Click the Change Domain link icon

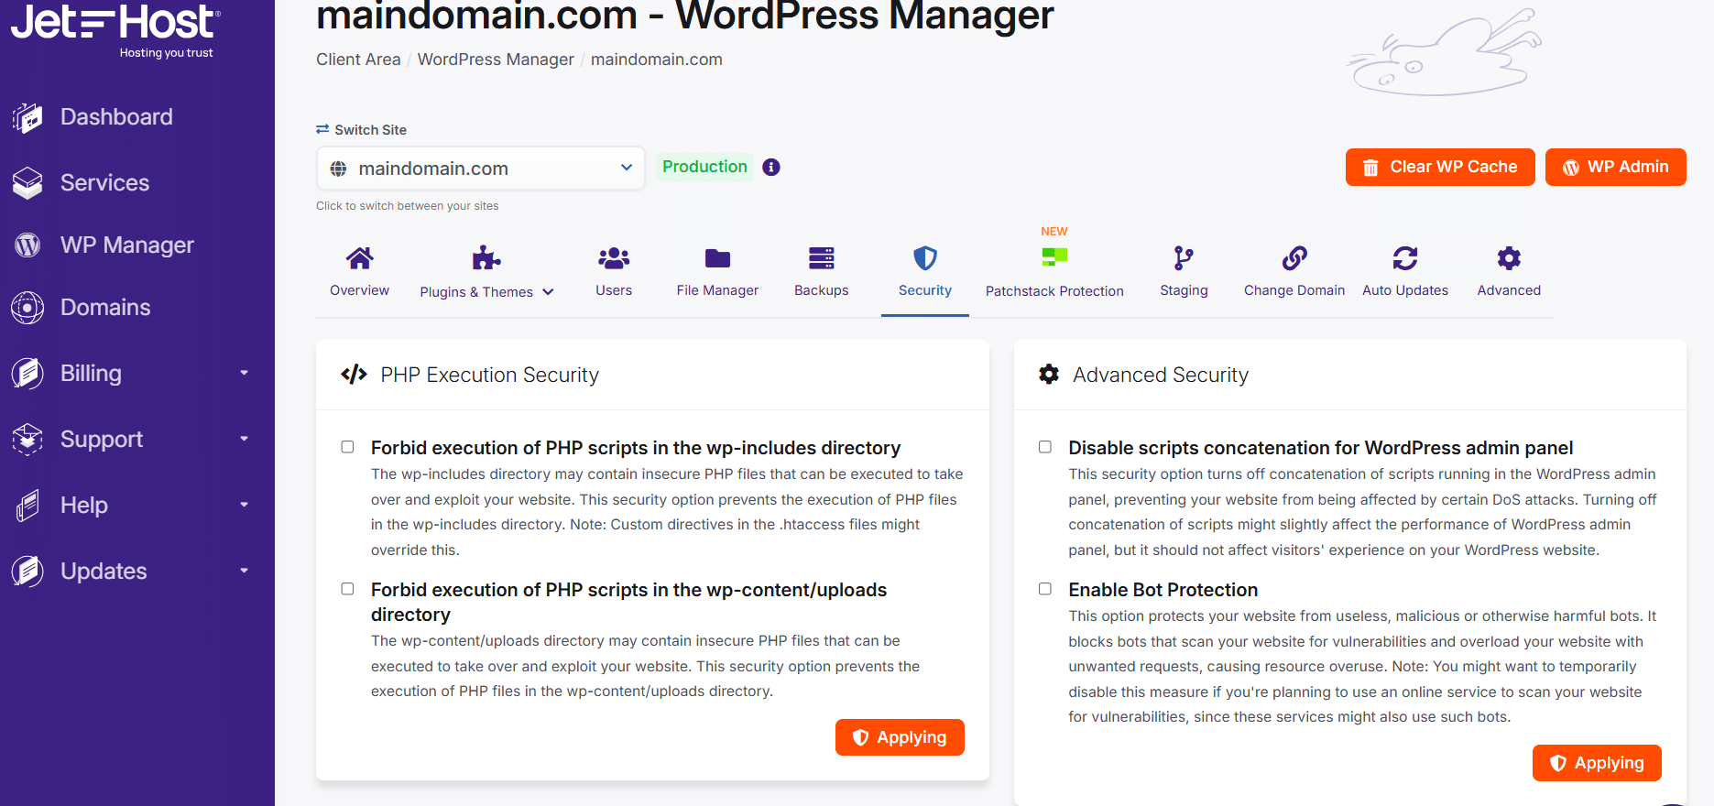click(x=1294, y=258)
